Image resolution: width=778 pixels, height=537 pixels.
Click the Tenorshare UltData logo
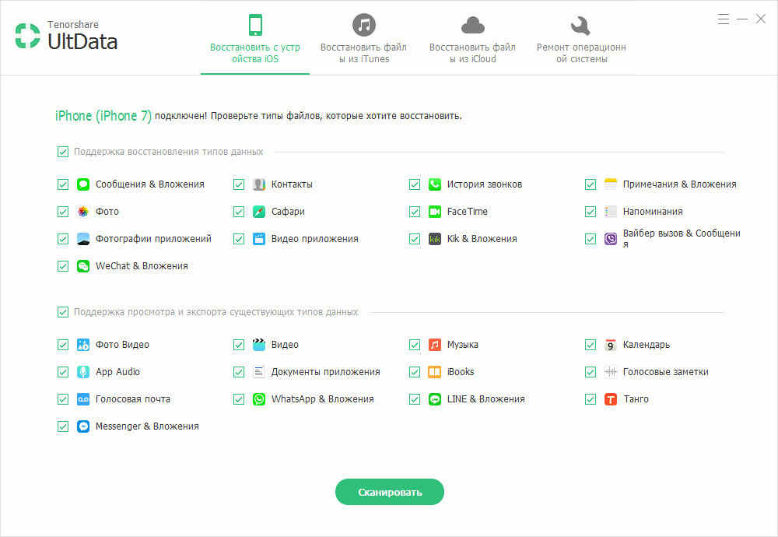(66, 36)
